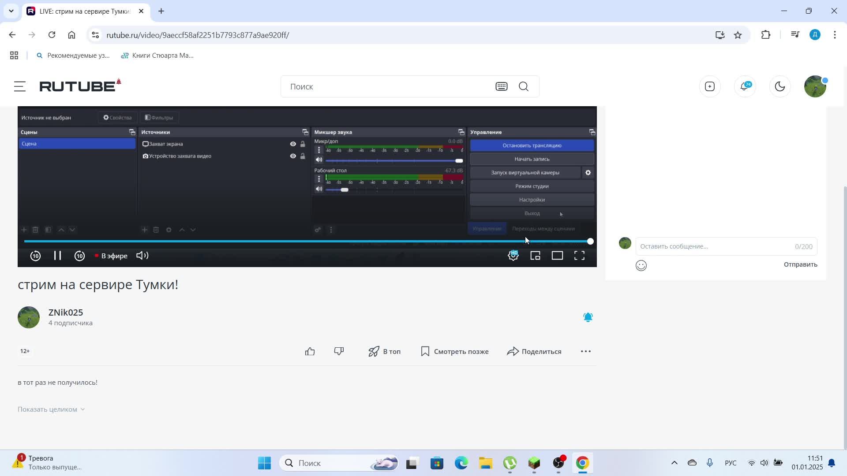Like the video with thumbs up
This screenshot has height=476, width=847.
click(x=310, y=351)
